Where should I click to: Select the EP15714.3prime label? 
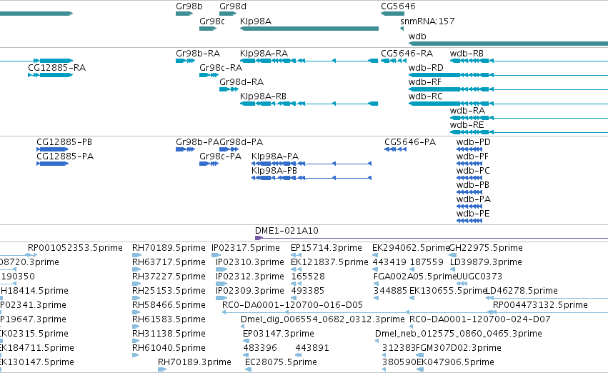coord(326,248)
